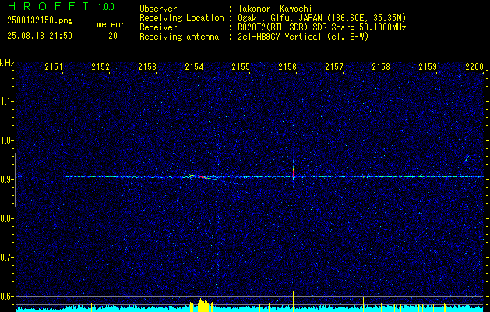Click the gray frequency range bar left of 0.9
The width and height of the screenshot is (490, 312).
pyautogui.click(x=15, y=180)
